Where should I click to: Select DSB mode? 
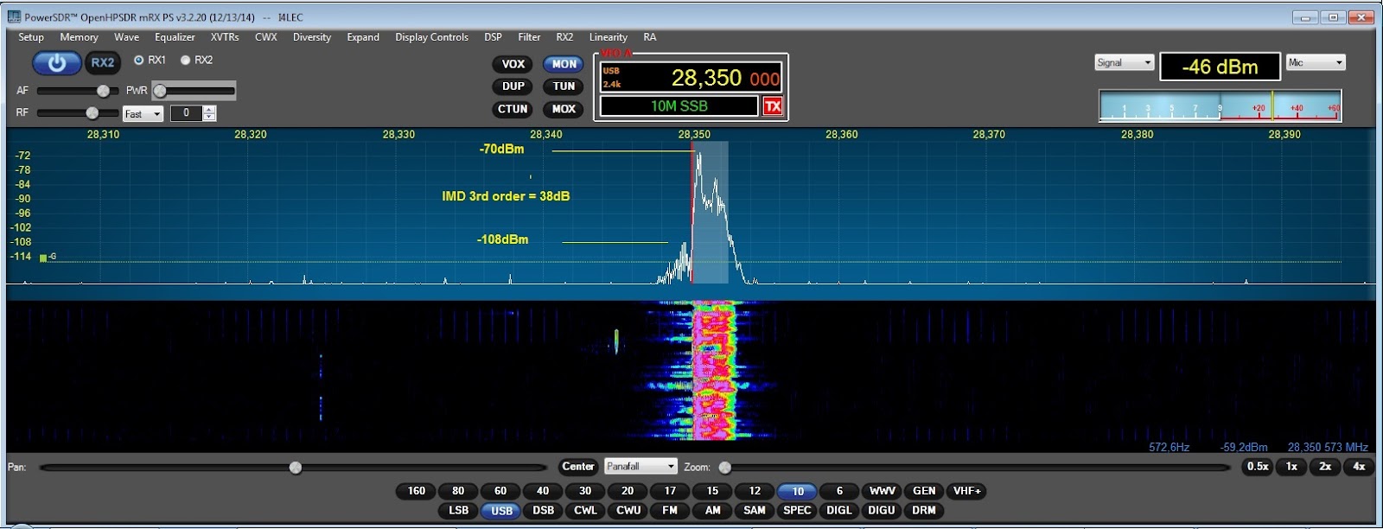click(x=543, y=511)
